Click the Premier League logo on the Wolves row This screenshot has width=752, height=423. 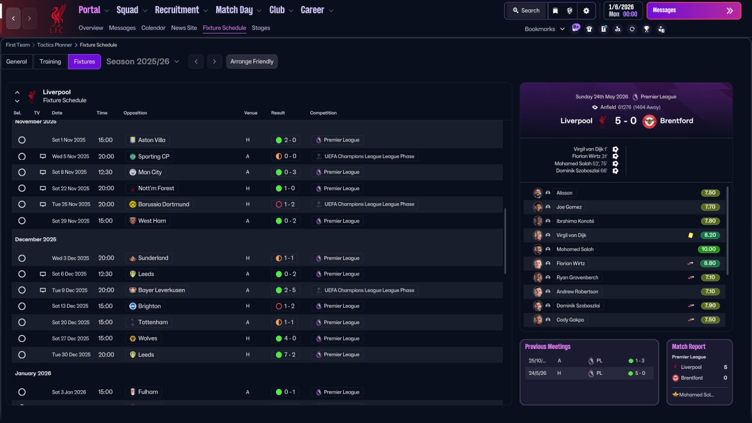pos(319,338)
